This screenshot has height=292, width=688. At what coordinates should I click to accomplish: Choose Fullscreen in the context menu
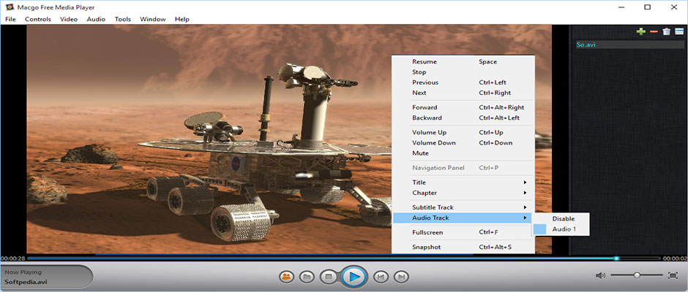[463, 232]
